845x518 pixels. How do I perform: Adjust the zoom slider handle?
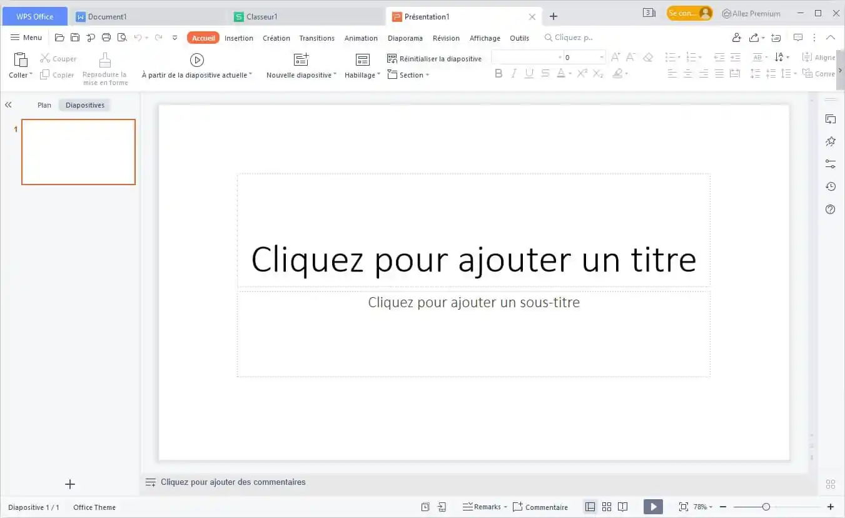point(766,507)
